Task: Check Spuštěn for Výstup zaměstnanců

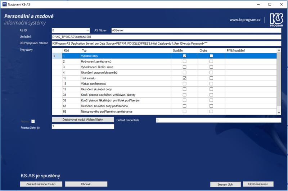Action: (x=184, y=84)
